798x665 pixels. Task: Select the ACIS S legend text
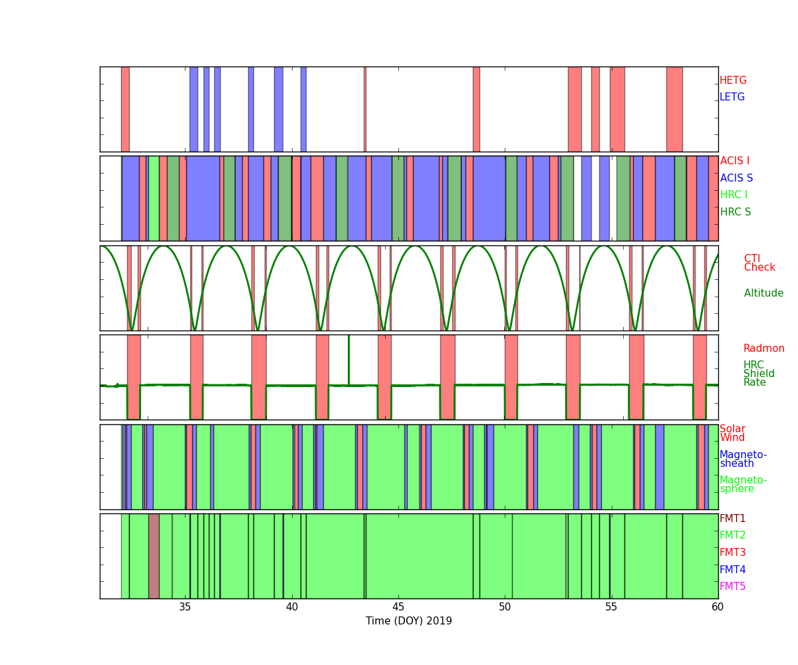pos(736,178)
